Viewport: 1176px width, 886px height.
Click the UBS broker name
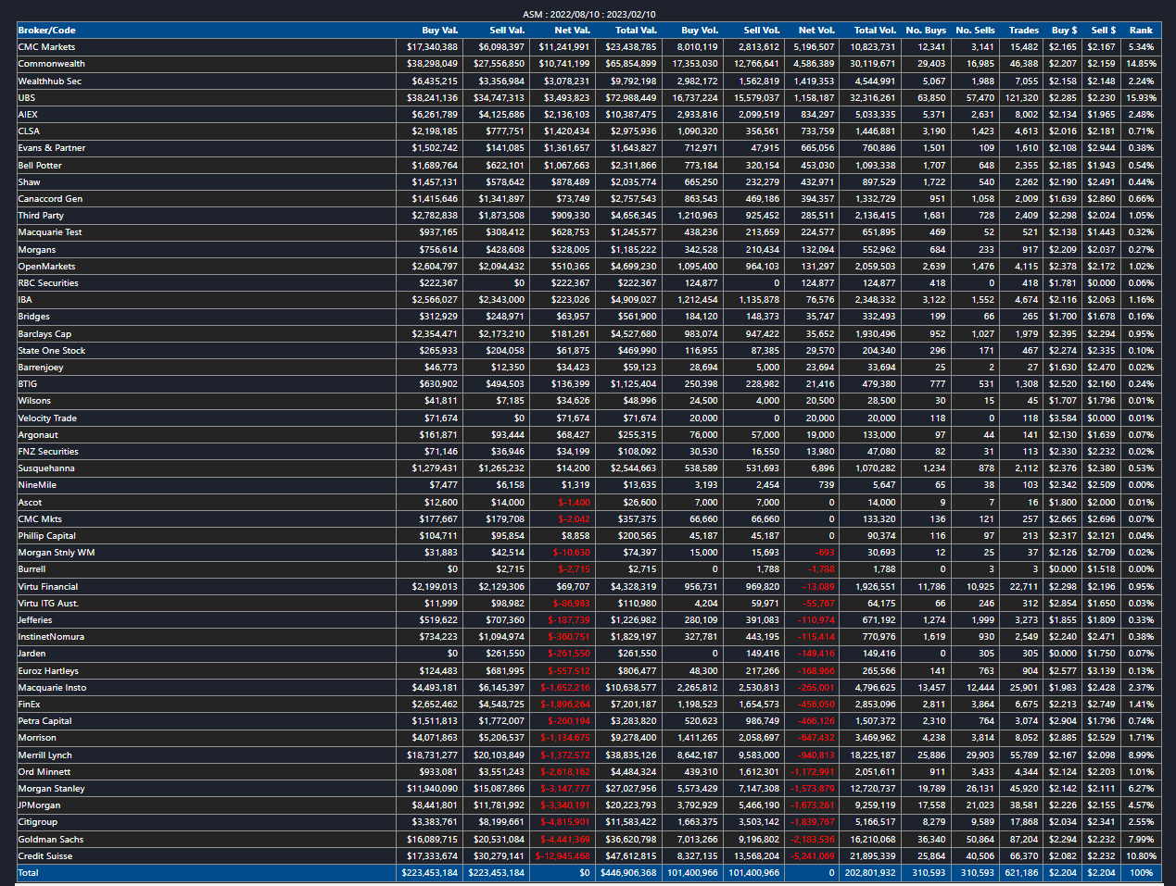click(x=27, y=97)
